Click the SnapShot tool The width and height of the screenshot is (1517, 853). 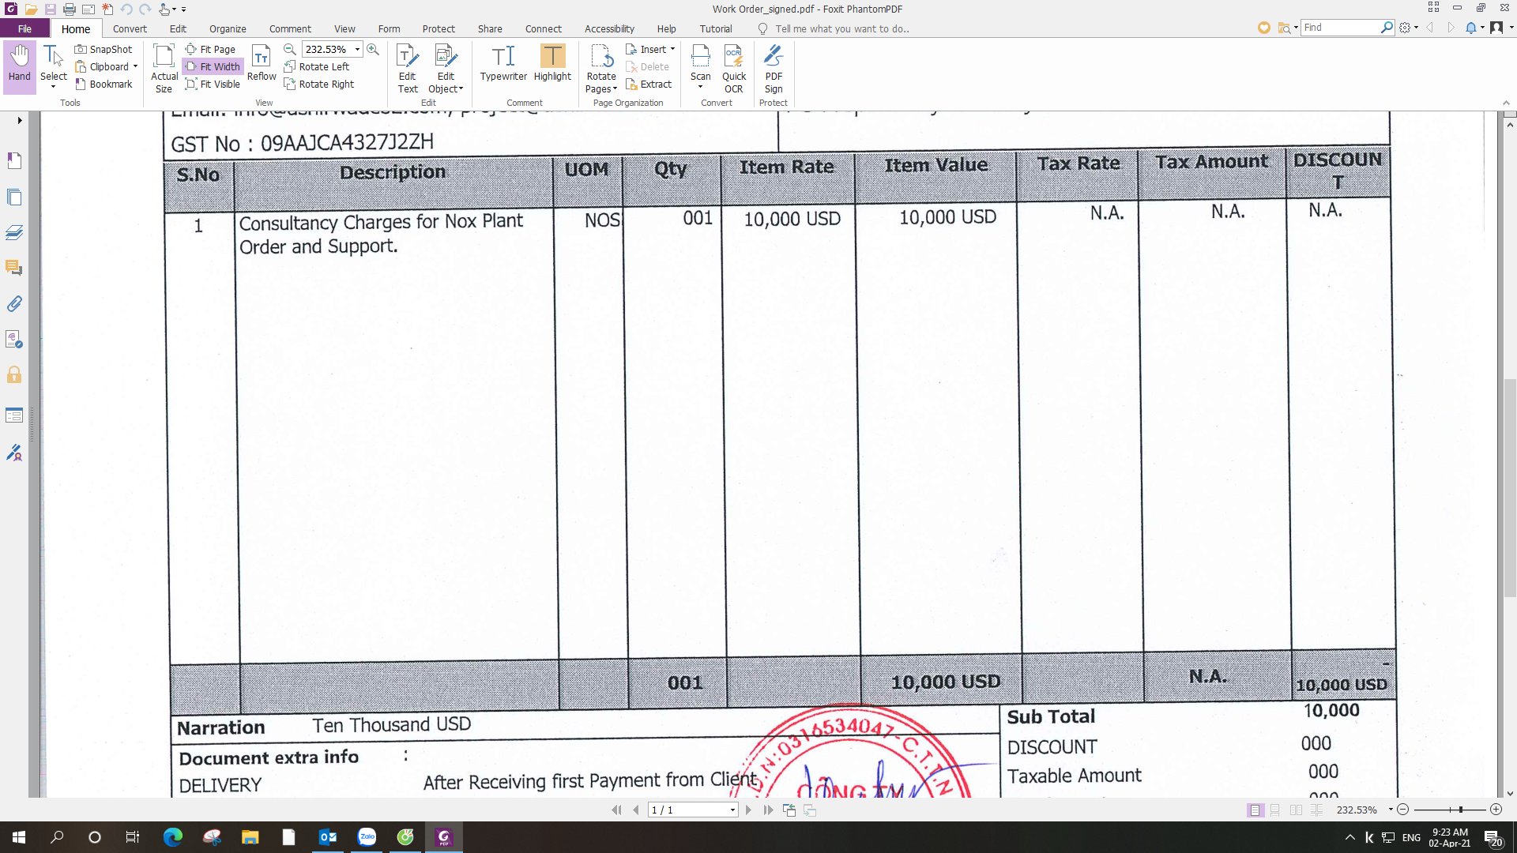[x=104, y=49]
